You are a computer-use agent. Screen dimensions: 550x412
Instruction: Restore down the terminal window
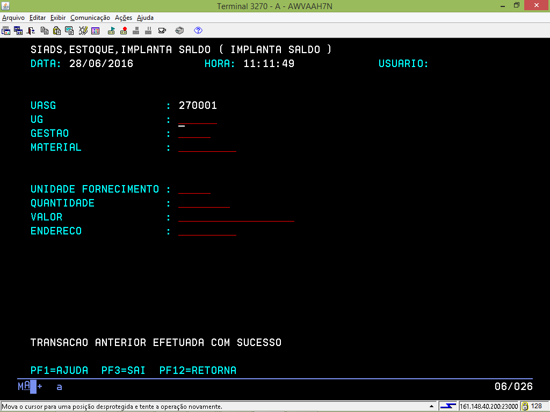(516, 5)
